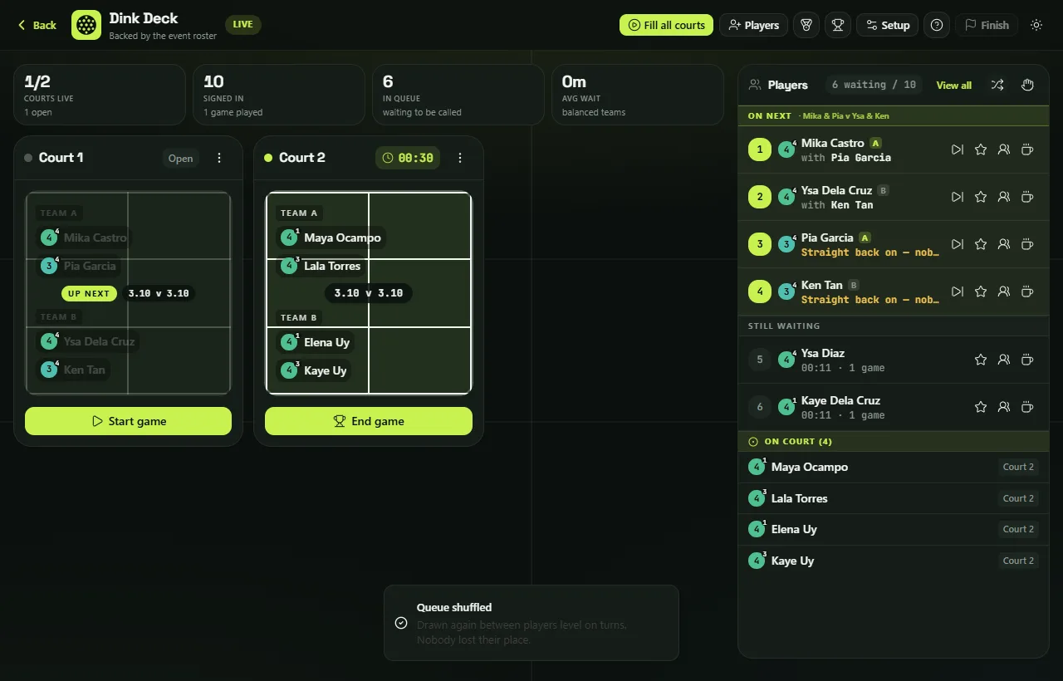Image resolution: width=1063 pixels, height=681 pixels.
Task: Open Court 1 three-dot options menu
Action: pyautogui.click(x=219, y=158)
